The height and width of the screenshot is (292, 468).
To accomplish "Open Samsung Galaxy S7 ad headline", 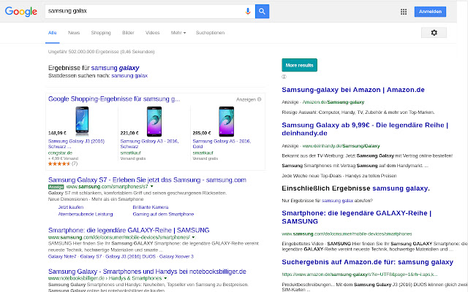I will [x=147, y=180].
